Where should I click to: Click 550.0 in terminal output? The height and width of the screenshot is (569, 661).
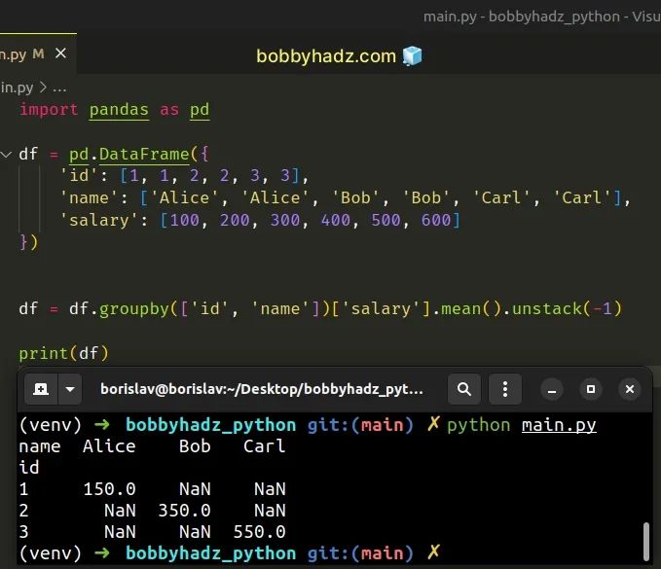(259, 532)
